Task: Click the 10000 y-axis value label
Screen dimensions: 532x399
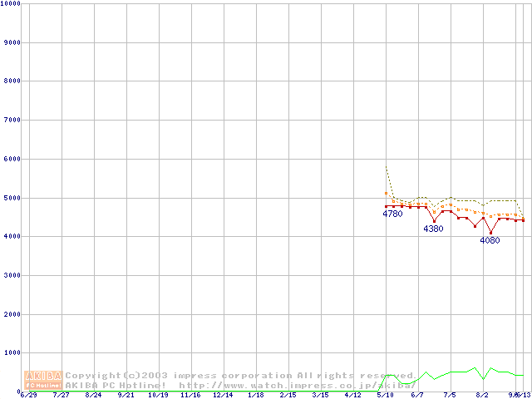Action: 12,4
